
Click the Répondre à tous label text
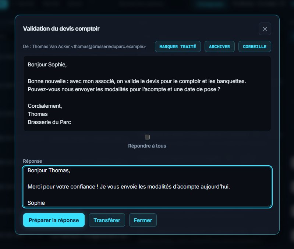pyautogui.click(x=147, y=146)
